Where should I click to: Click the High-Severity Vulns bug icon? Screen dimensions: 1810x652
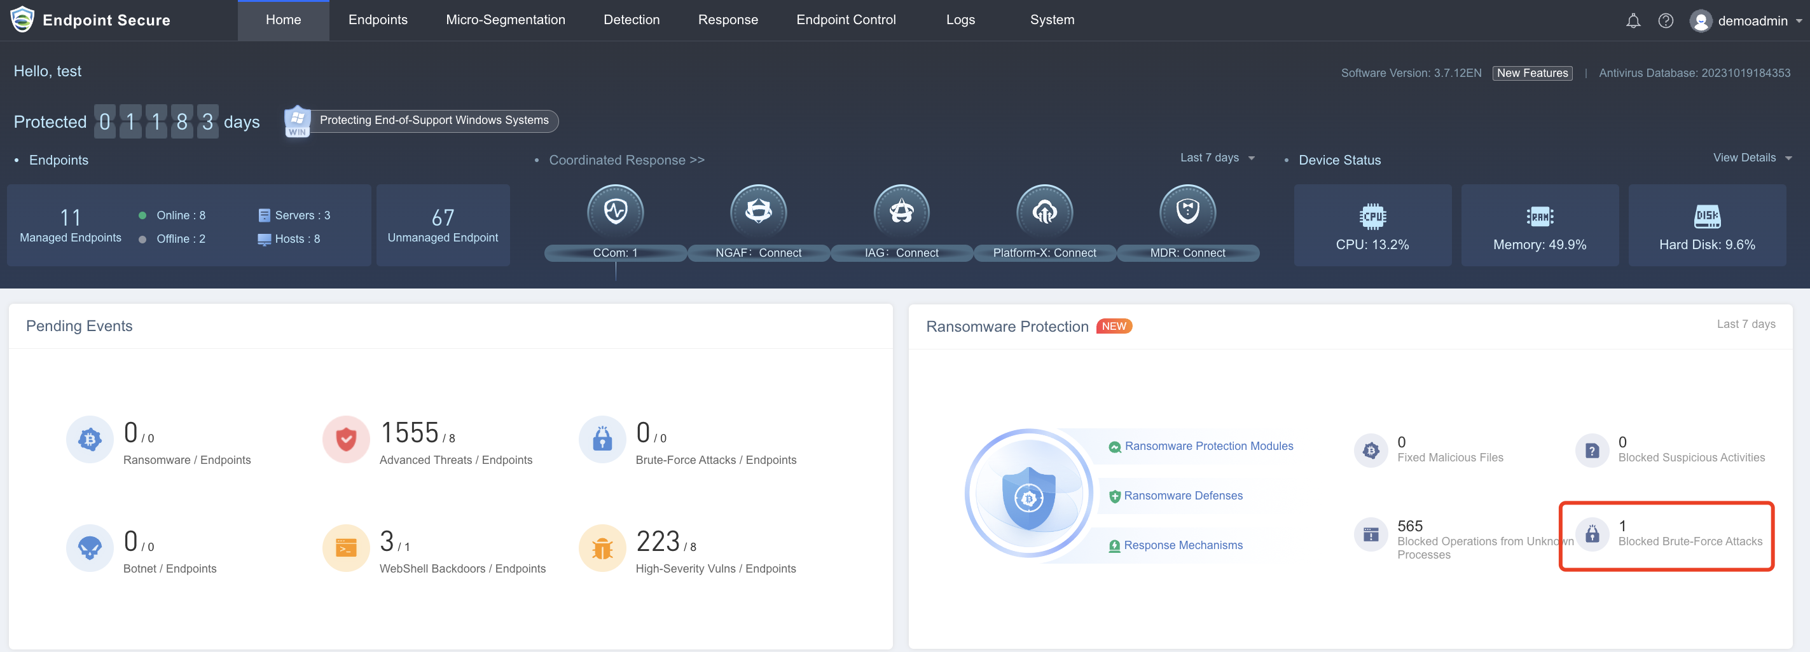point(602,548)
